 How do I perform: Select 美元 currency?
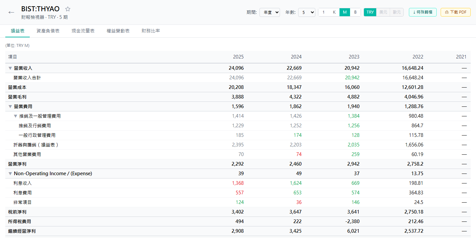click(383, 12)
